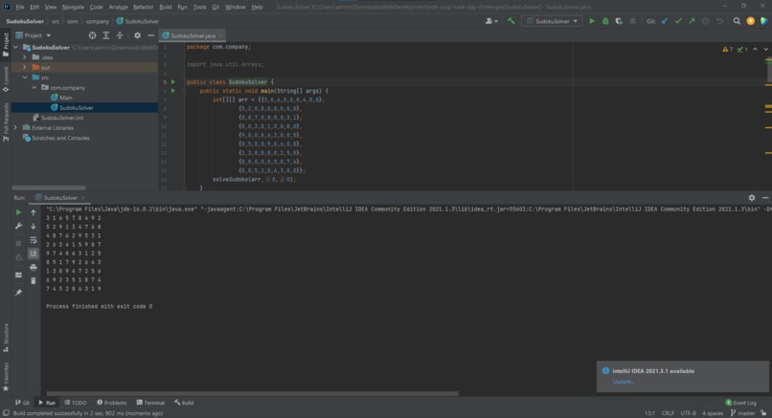Open the Tools menu
The width and height of the screenshot is (772, 418).
coord(199,7)
